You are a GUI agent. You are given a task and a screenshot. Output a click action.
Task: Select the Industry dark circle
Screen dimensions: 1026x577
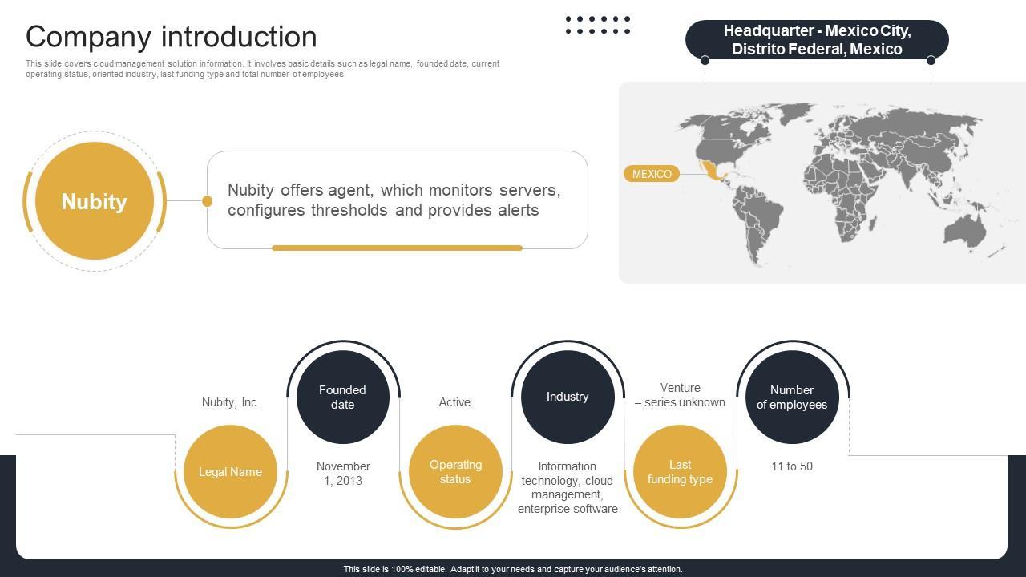tap(568, 397)
